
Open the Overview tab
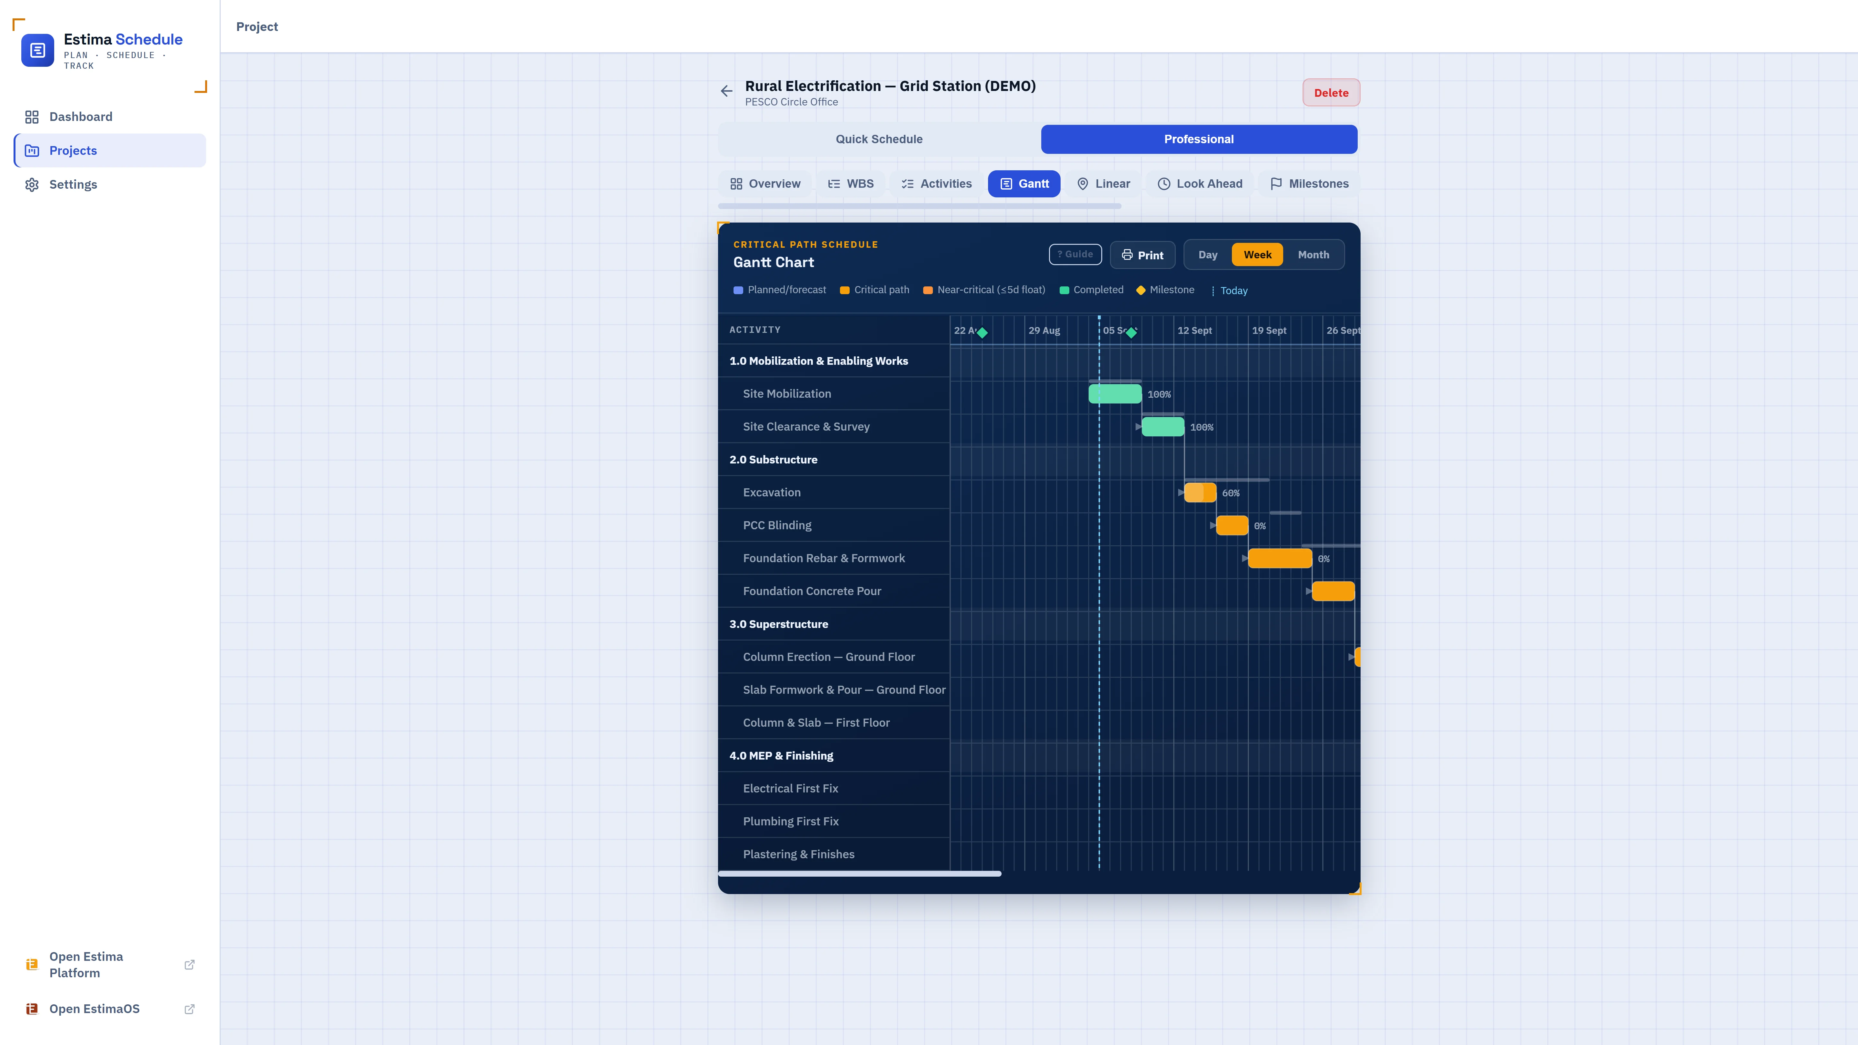(x=764, y=184)
